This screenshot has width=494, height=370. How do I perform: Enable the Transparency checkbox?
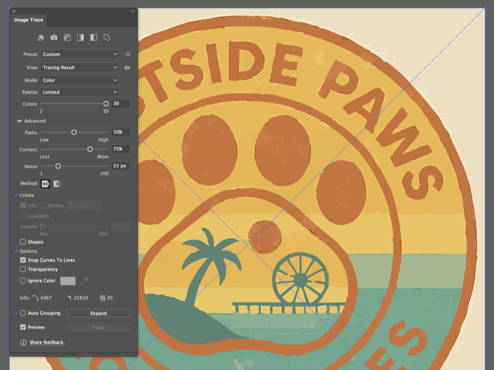click(x=23, y=269)
